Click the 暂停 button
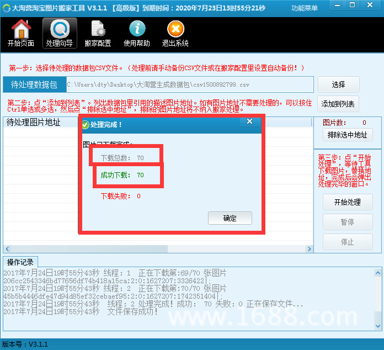Viewport: 384px width, 350px height. click(348, 222)
